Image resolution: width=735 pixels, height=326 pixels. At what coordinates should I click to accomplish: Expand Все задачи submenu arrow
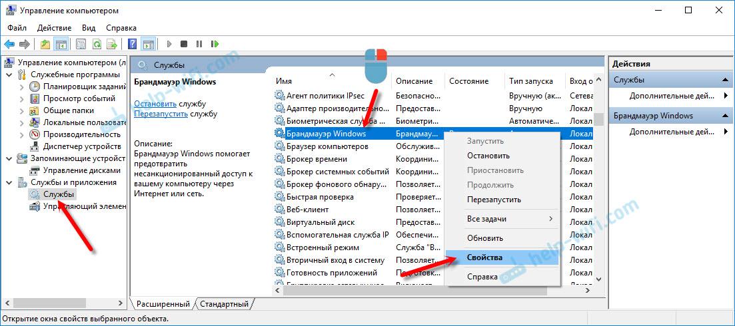pyautogui.click(x=551, y=219)
